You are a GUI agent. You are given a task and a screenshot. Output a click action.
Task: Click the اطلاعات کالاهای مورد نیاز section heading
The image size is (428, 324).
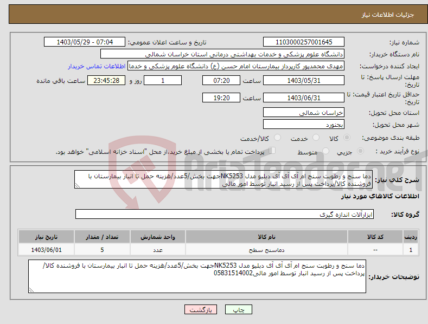pyautogui.click(x=380, y=196)
